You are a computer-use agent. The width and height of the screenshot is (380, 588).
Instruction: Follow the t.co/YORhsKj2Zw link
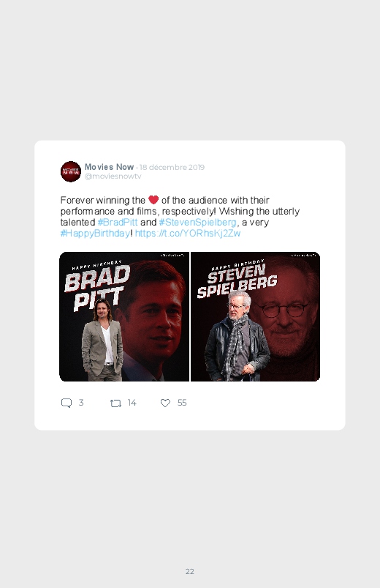tap(188, 234)
